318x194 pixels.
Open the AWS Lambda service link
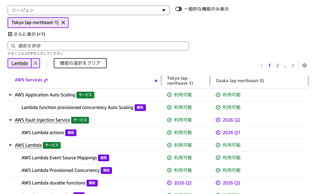(x=28, y=145)
